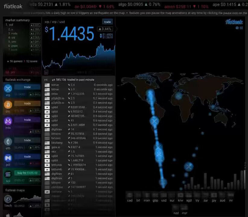
Task: Click the krw currency flag below the map
Action: tap(180, 195)
